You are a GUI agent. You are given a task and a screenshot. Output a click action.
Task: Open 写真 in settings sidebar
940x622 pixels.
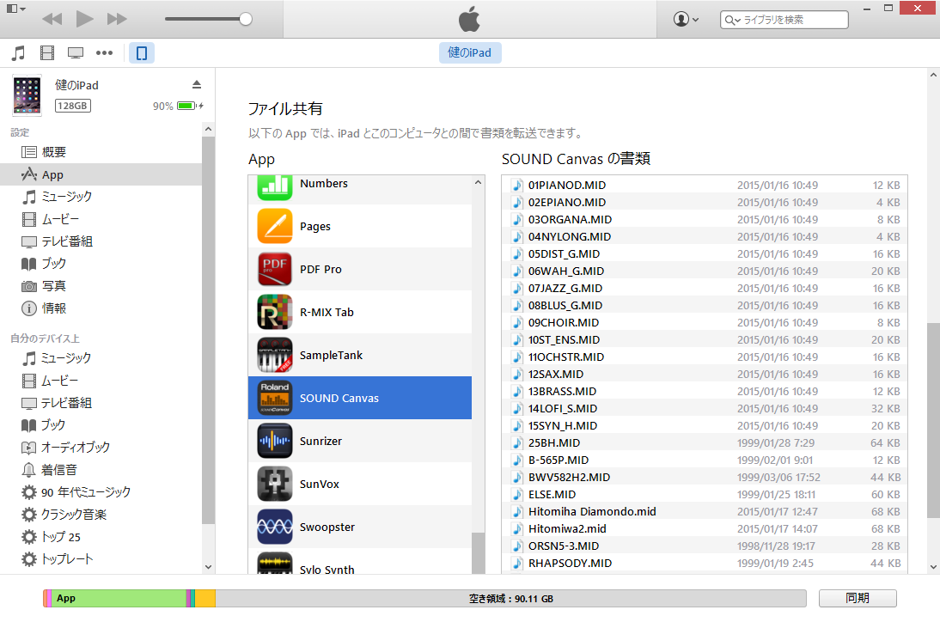pos(101,286)
